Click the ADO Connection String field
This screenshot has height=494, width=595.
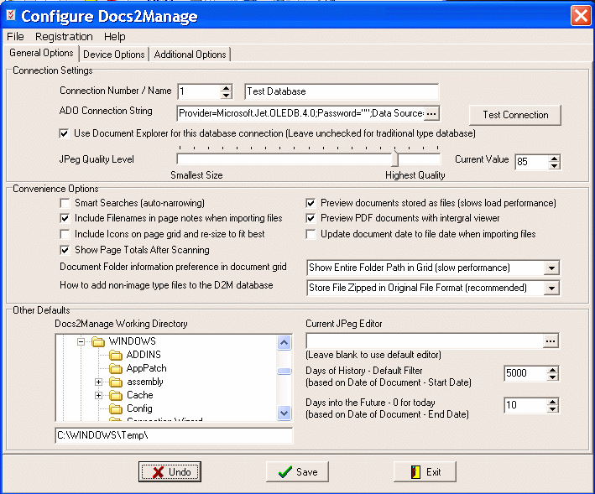pyautogui.click(x=300, y=113)
